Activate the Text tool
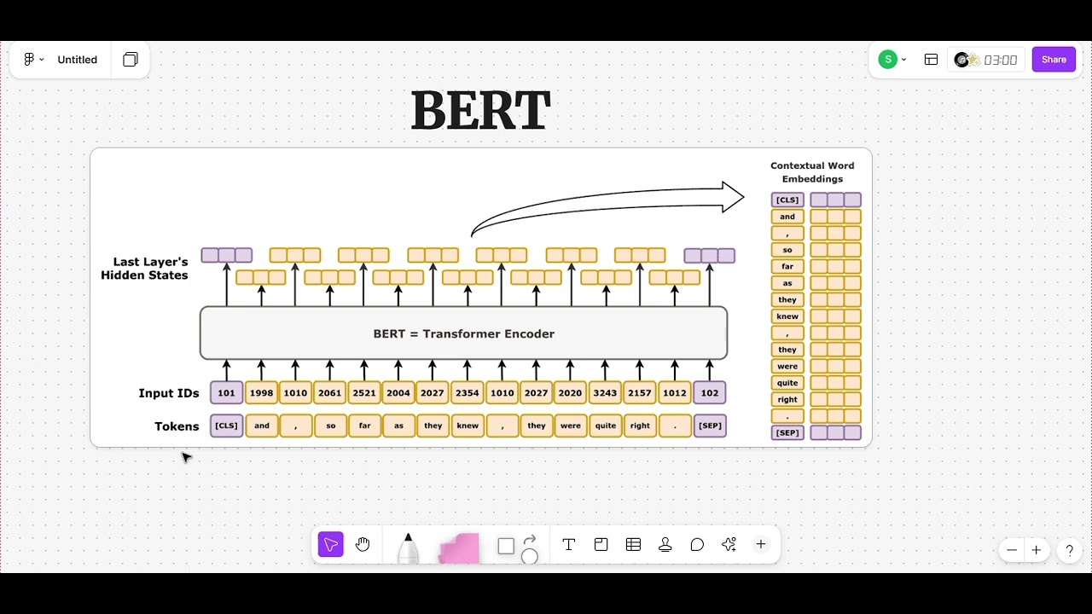The image size is (1092, 614). click(569, 545)
